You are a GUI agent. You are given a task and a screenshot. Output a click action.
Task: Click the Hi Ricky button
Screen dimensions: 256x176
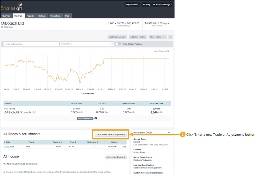pyautogui.click(x=147, y=4)
